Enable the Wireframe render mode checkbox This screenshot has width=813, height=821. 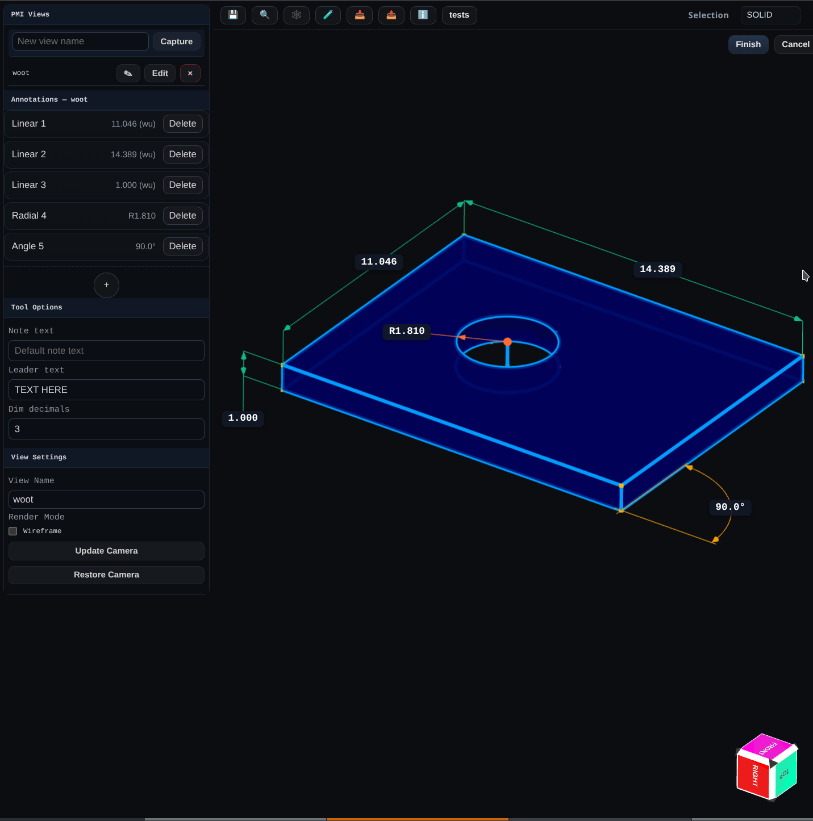click(x=13, y=531)
